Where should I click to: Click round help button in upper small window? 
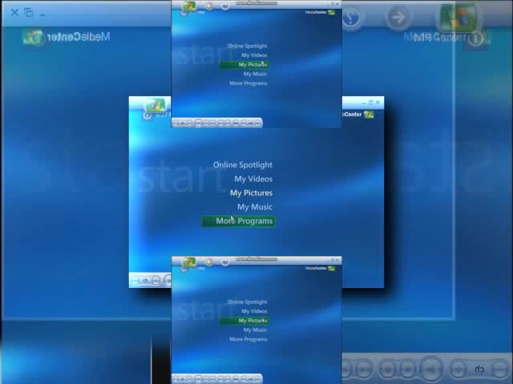click(x=224, y=6)
